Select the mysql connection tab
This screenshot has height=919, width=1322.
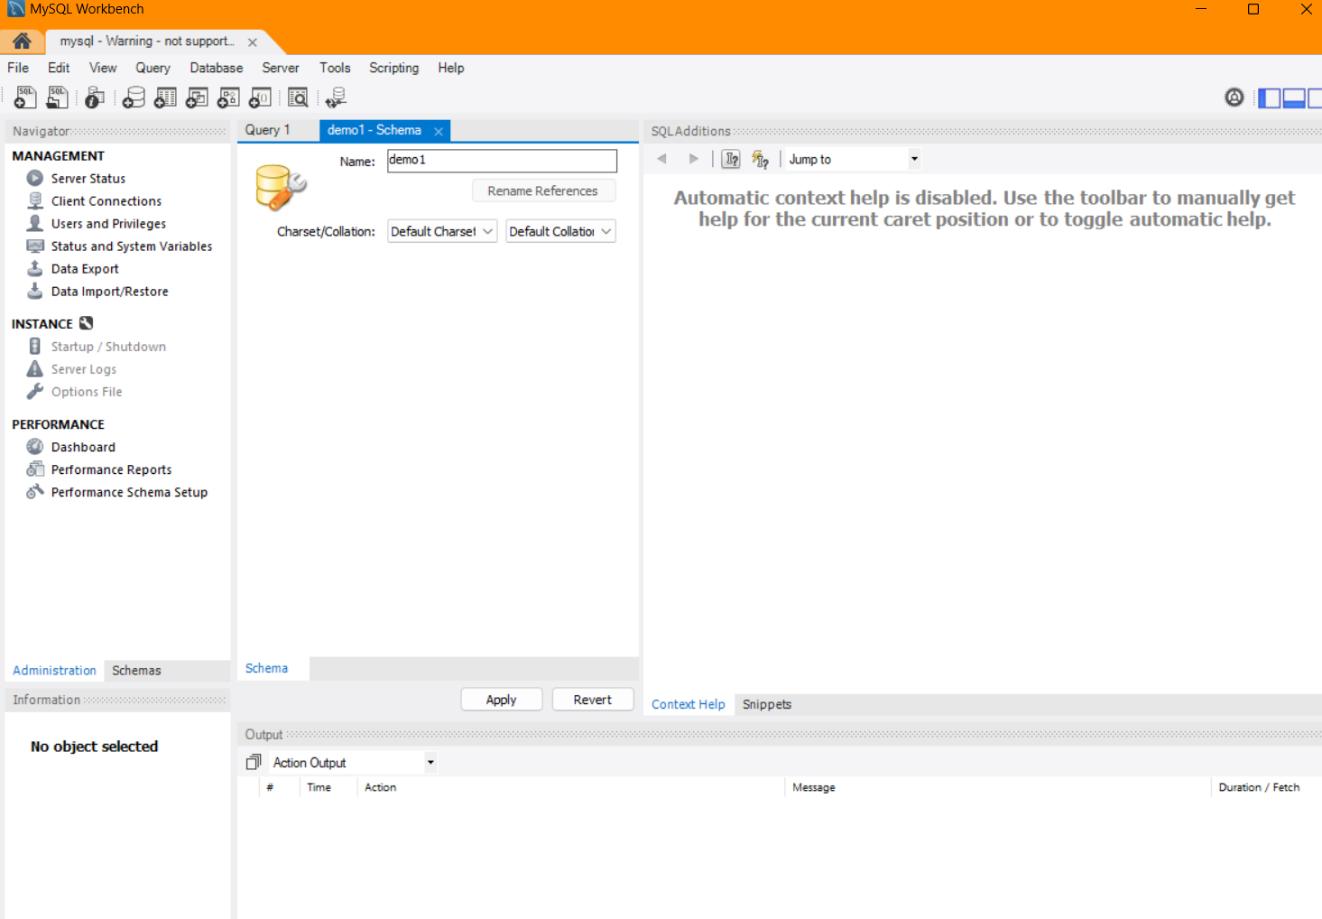point(147,42)
